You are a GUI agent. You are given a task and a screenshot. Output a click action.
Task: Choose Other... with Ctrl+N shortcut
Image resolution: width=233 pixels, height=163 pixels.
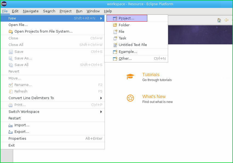click(x=136, y=59)
